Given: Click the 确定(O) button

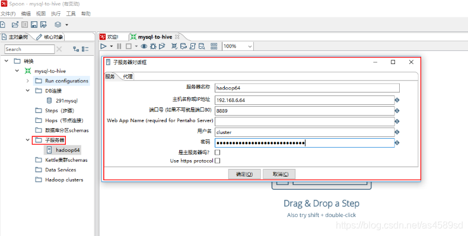Looking at the screenshot, I should (x=244, y=174).
